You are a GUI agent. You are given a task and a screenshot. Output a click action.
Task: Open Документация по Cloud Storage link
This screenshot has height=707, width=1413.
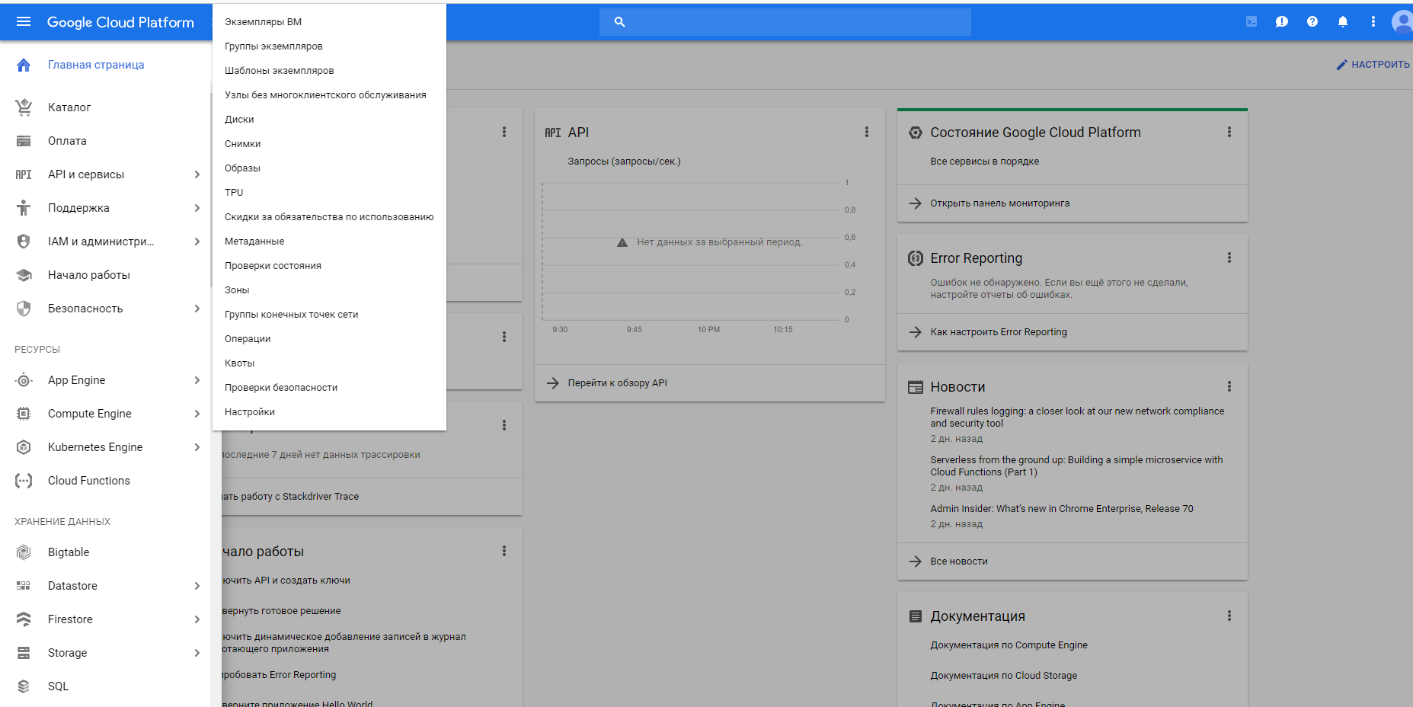[x=1003, y=676]
